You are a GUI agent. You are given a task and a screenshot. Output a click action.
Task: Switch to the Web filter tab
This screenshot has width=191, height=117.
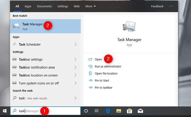tap(76, 6)
